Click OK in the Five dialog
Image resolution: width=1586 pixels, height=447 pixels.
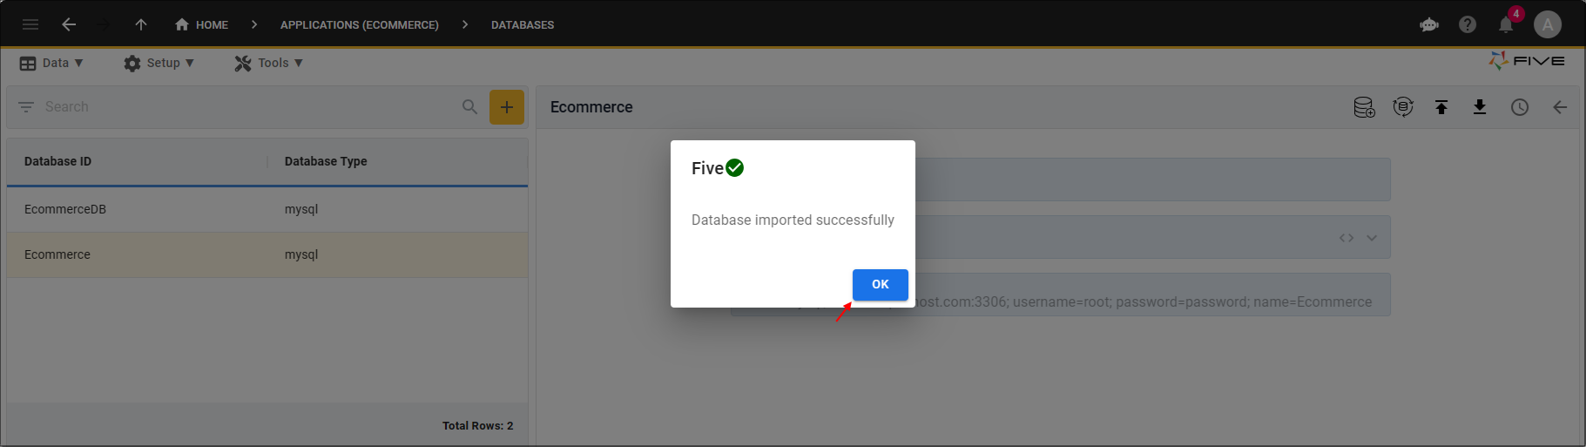click(x=880, y=285)
